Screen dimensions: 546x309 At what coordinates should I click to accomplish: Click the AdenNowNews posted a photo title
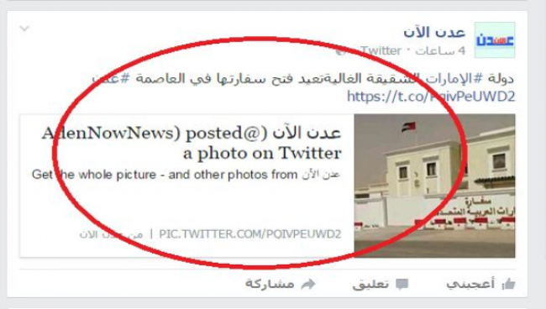coord(192,143)
